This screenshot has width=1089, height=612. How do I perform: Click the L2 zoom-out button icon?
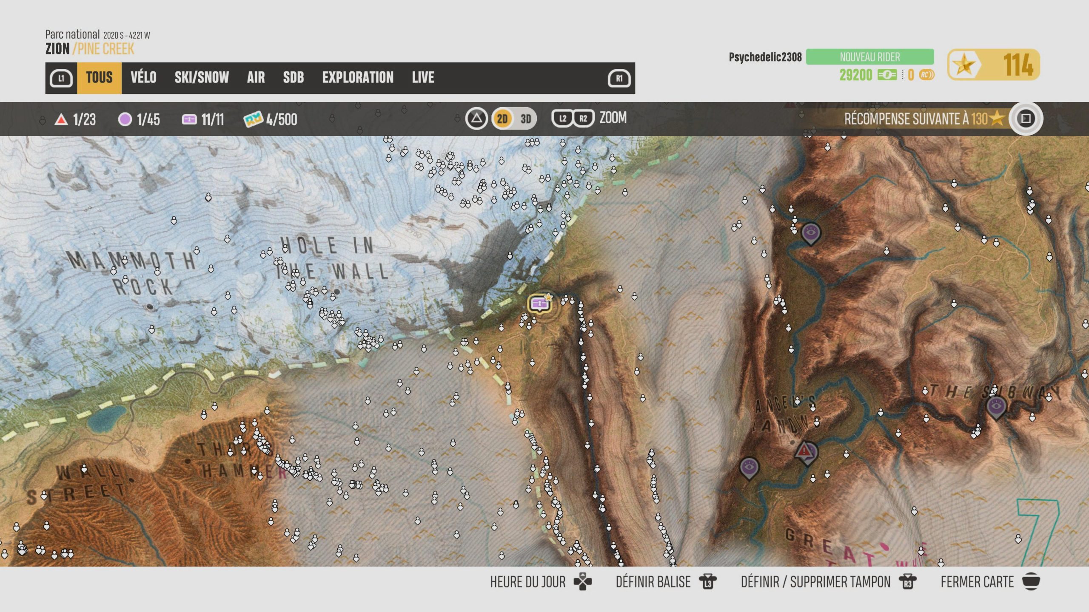click(x=563, y=119)
